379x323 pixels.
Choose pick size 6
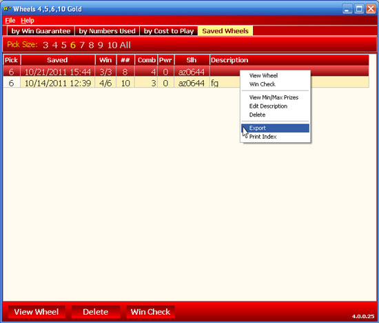point(73,45)
